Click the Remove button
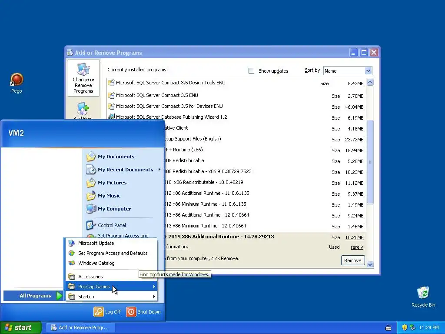Viewport: 445px width, 334px height. (x=353, y=261)
